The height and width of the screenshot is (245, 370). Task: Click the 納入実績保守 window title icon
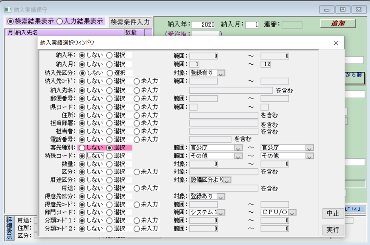[x=7, y=10]
